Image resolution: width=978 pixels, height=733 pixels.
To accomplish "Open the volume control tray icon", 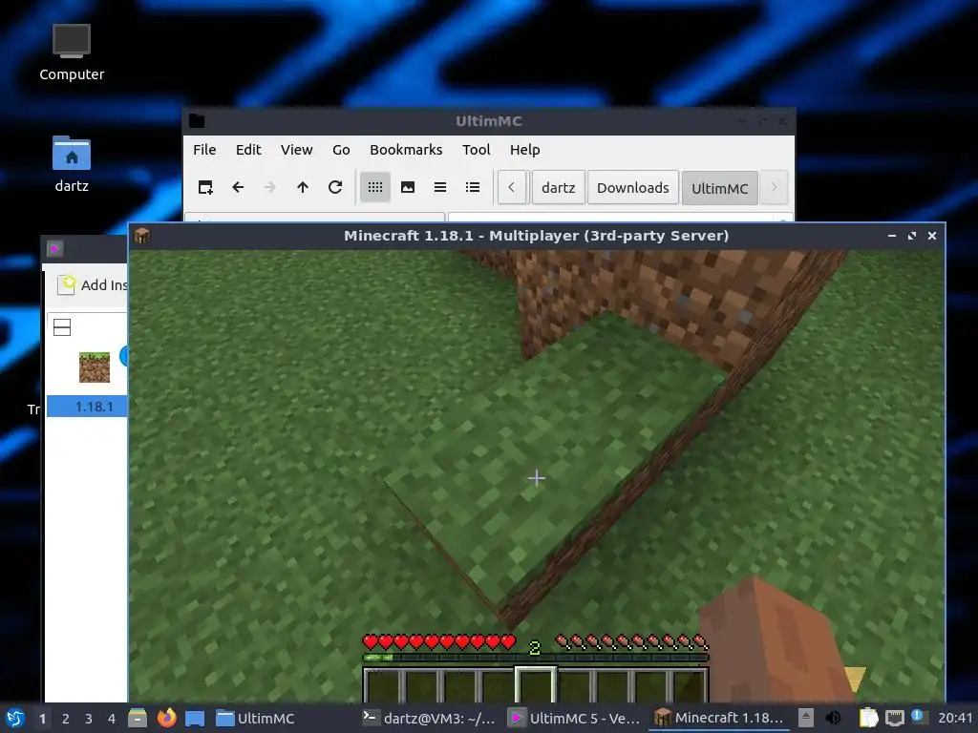I will coord(833,718).
